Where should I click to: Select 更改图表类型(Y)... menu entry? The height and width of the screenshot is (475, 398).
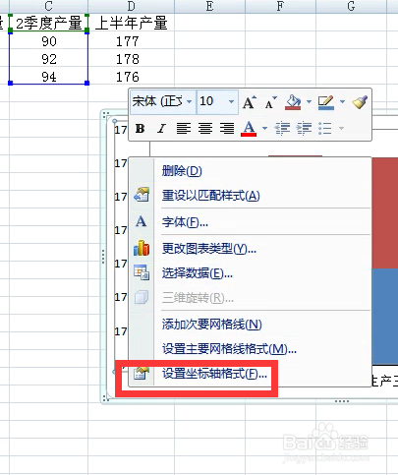(x=251, y=249)
